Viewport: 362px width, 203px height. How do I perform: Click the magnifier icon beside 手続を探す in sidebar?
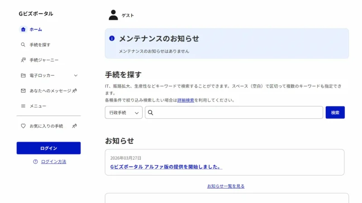[23, 45]
